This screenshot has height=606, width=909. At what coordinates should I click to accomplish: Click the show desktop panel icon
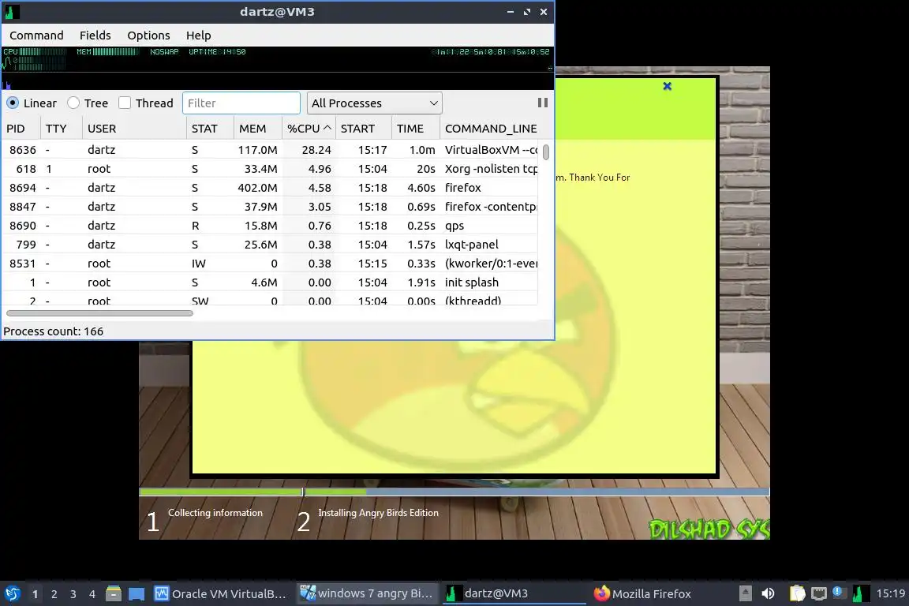tap(137, 594)
